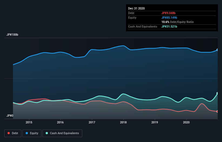Toggle Cash And Equivalents legend button
This screenshot has height=142, width=222.
(x=62, y=133)
